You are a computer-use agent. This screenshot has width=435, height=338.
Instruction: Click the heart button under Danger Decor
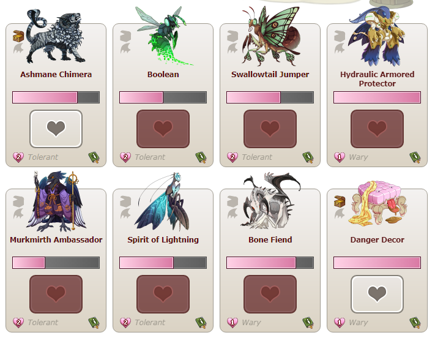pos(377,294)
